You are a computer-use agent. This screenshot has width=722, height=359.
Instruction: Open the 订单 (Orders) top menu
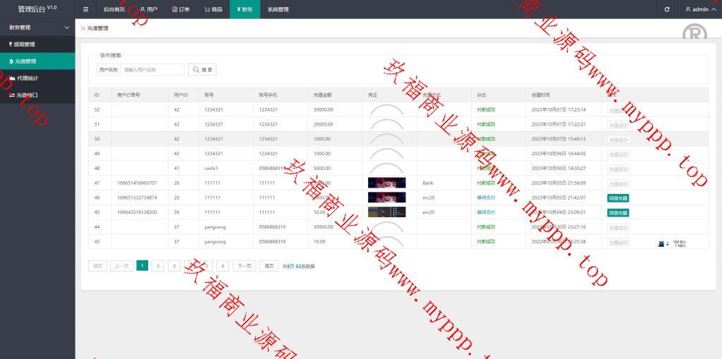point(181,9)
